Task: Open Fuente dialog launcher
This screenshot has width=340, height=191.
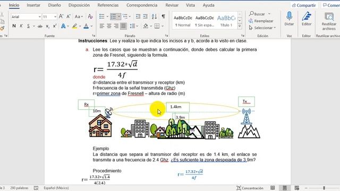Action: tap(93, 36)
